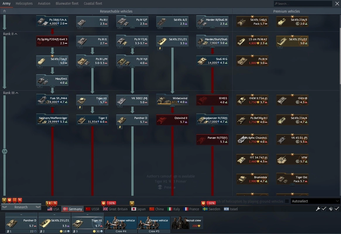
Task: Collapse the Rank III section
Action: click(17, 93)
